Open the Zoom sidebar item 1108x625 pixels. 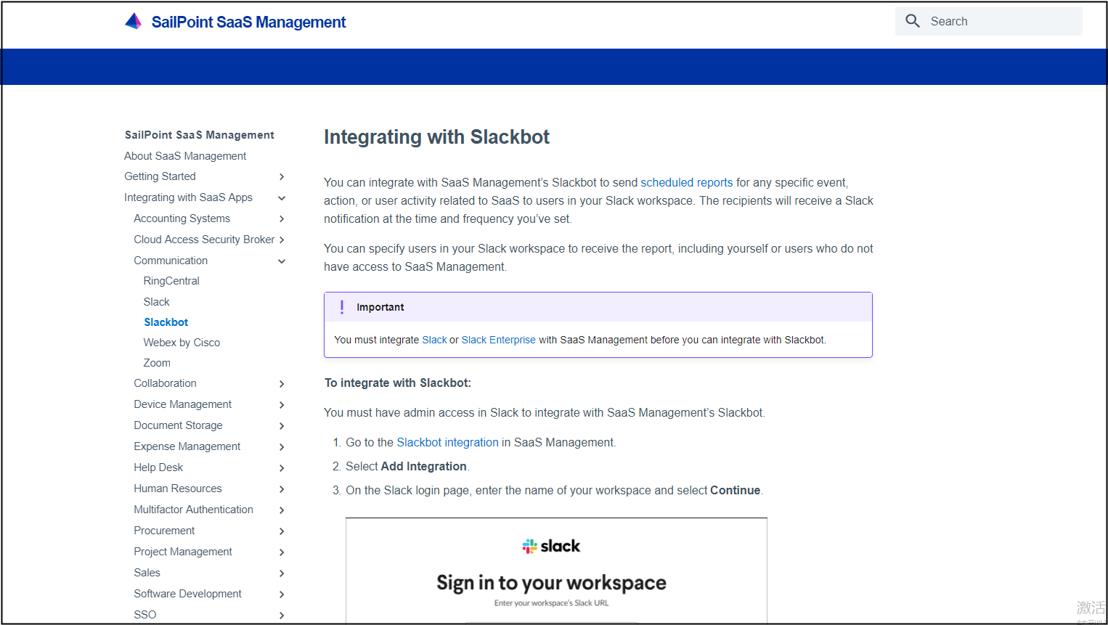point(157,363)
